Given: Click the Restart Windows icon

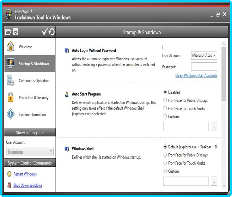Looking at the screenshot, I should click(9, 174).
